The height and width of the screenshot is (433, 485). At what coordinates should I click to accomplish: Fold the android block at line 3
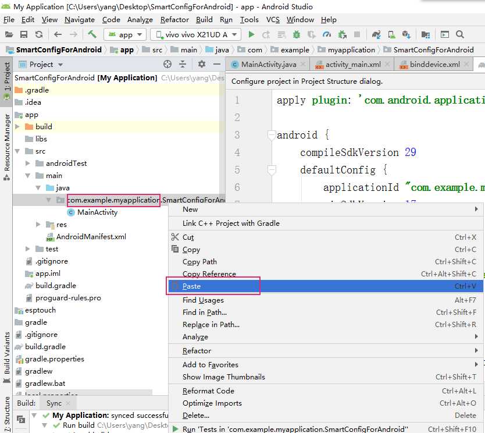(272, 135)
